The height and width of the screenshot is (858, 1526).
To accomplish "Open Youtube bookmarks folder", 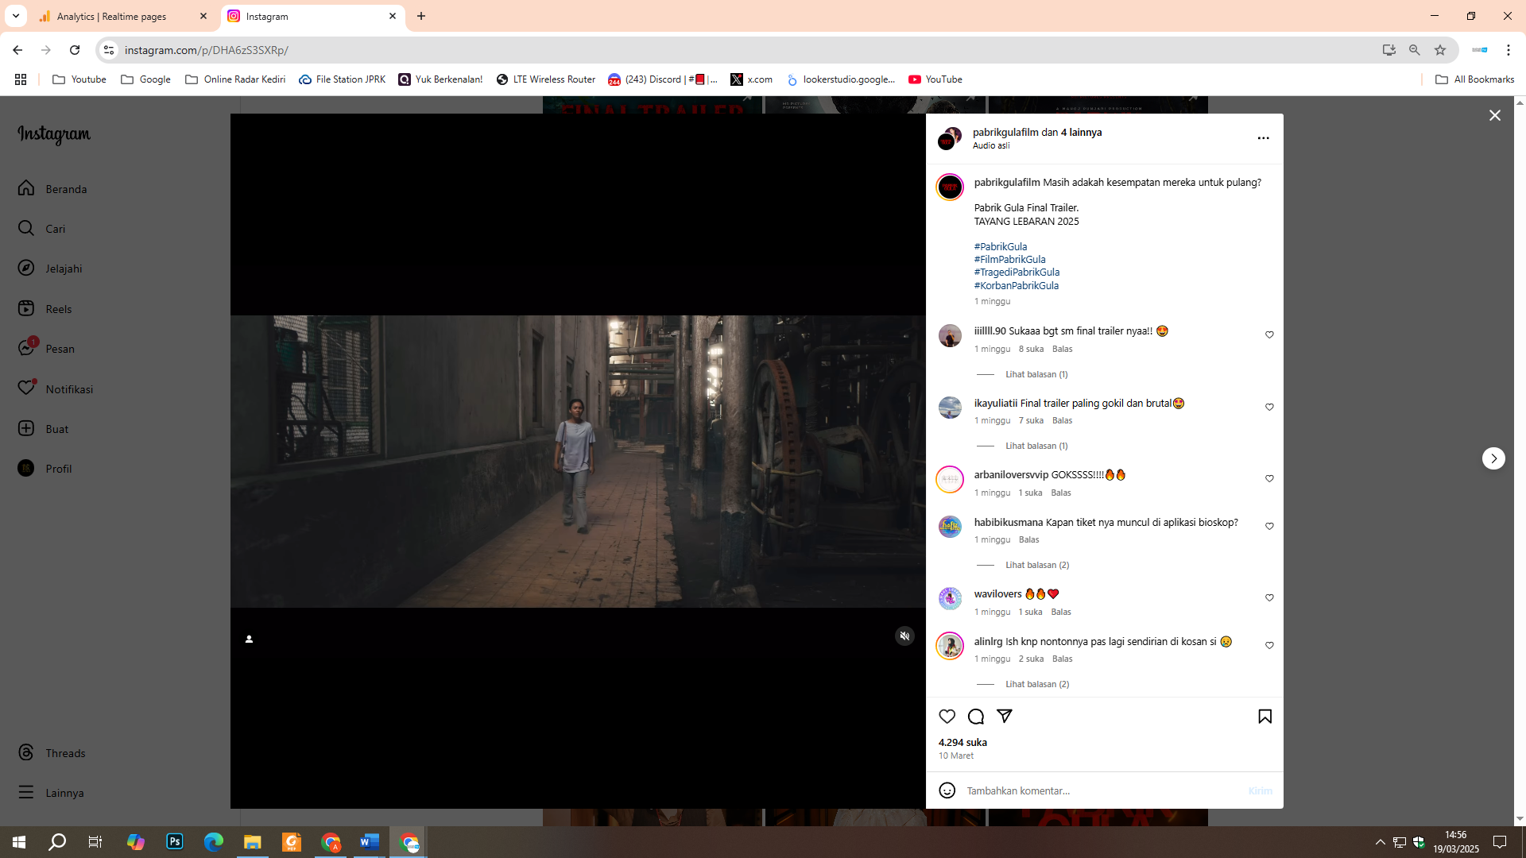I will click(x=79, y=79).
